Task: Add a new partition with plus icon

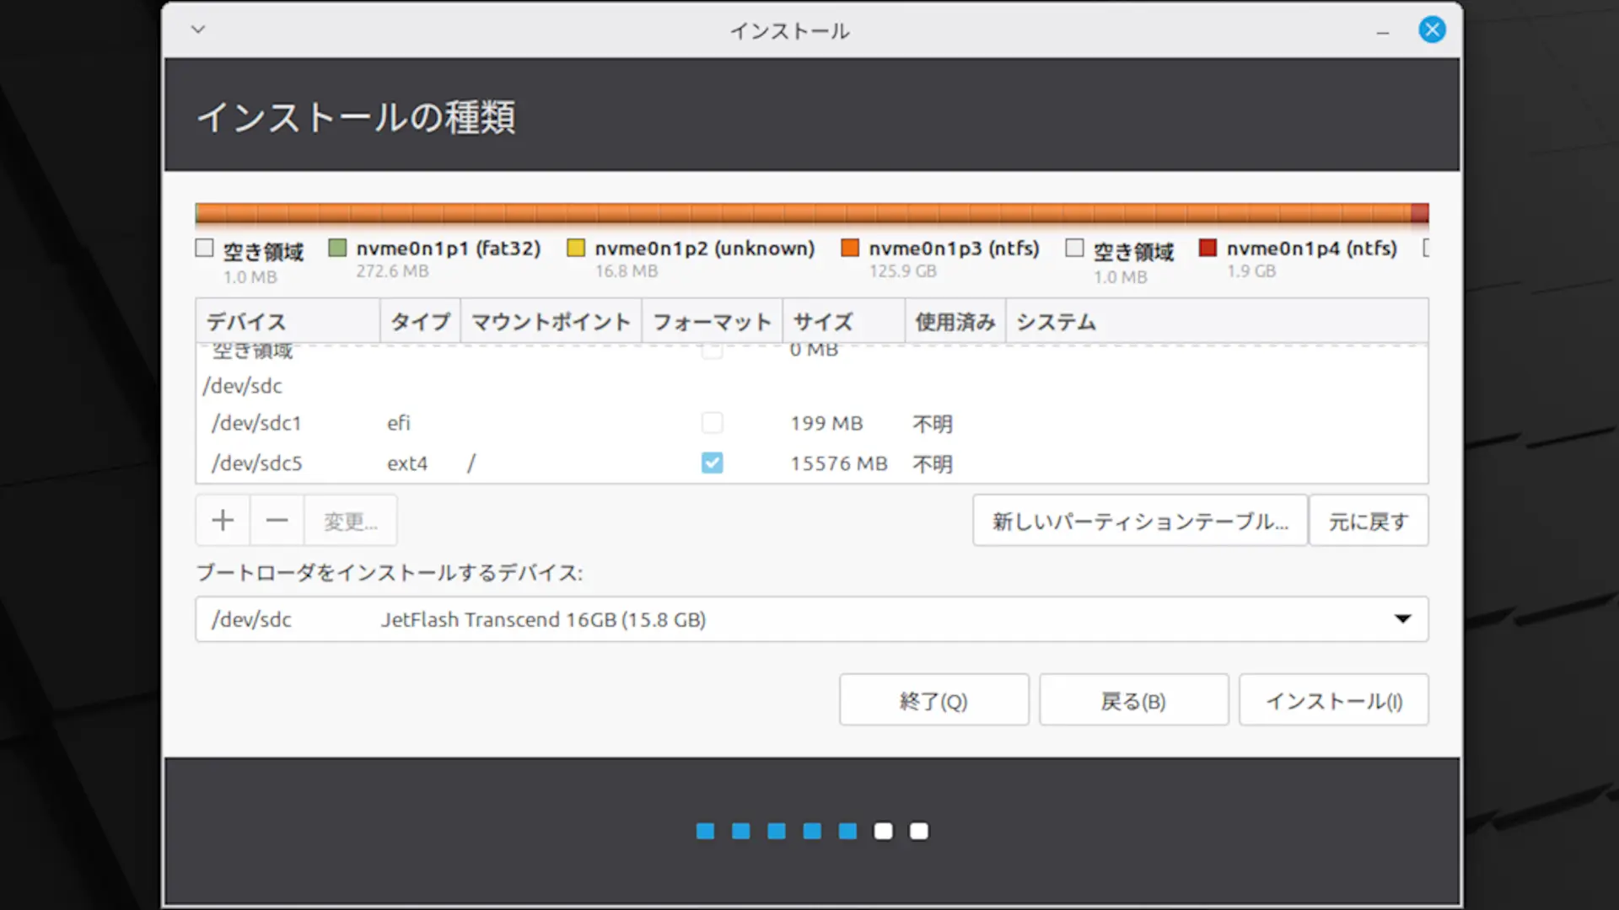Action: 223,521
